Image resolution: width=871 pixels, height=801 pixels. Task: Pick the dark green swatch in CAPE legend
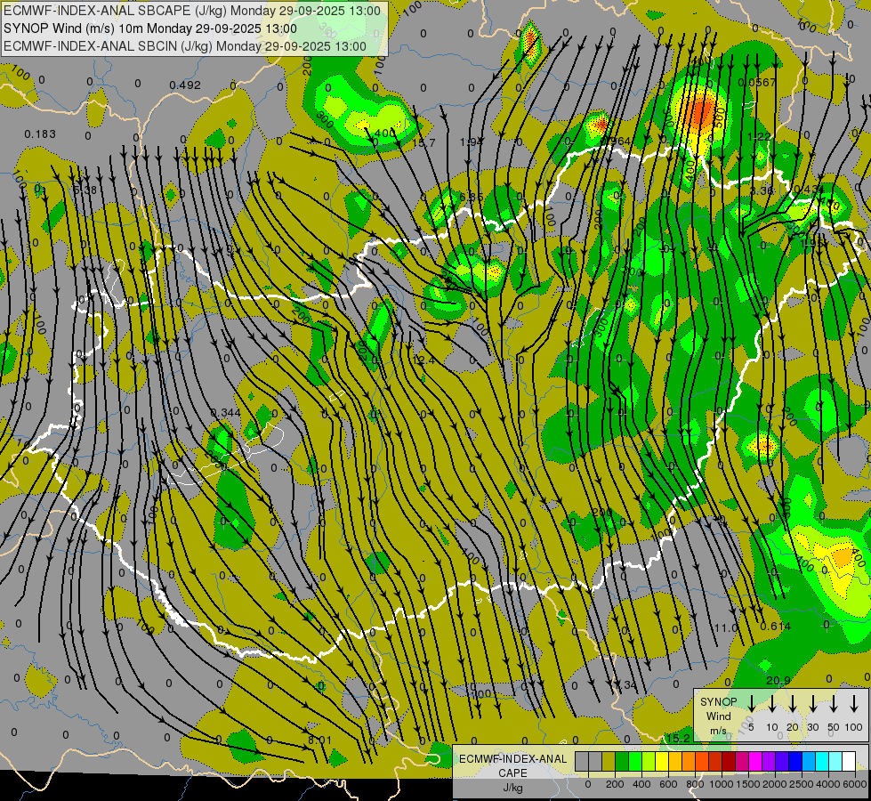[x=622, y=762]
